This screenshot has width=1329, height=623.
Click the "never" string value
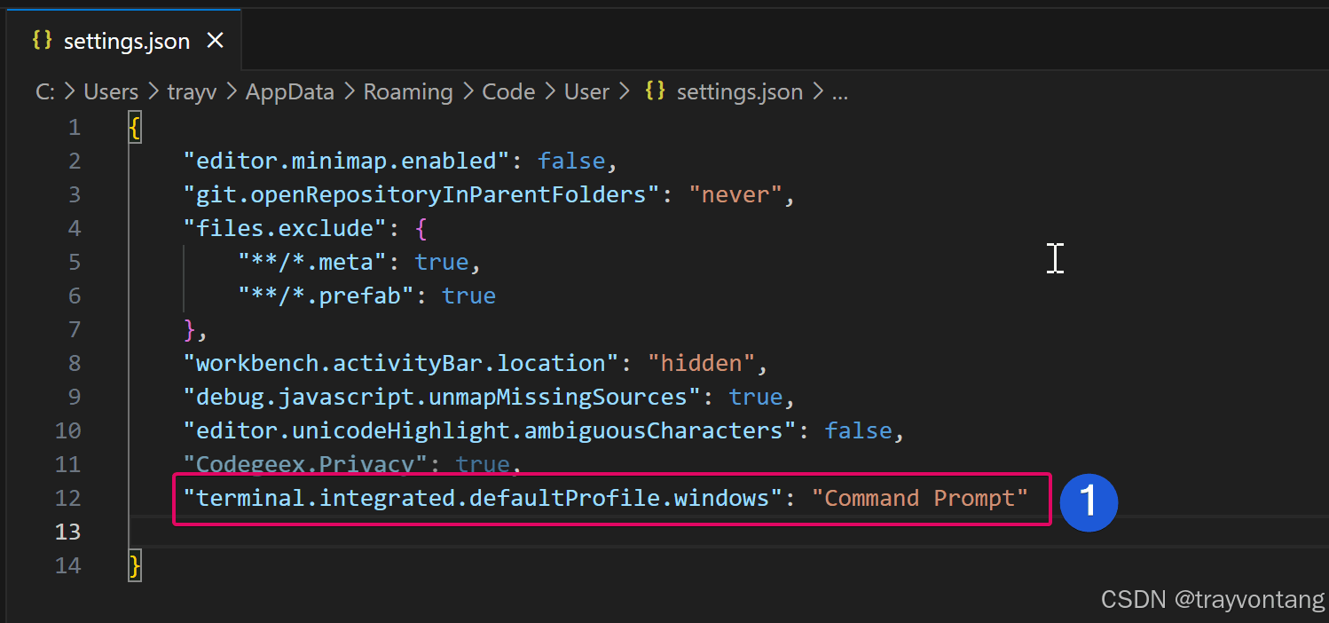tap(735, 194)
